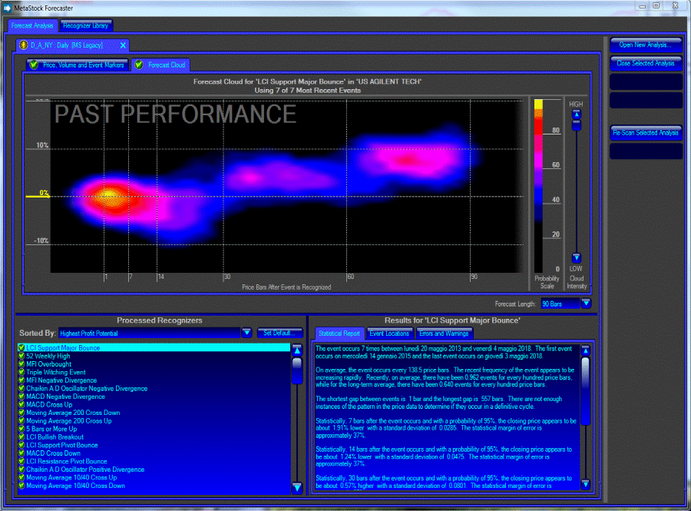Screen dimensions: 691x511
Task: Decrease cloud intensity with the LOW arrow
Action: [x=576, y=257]
